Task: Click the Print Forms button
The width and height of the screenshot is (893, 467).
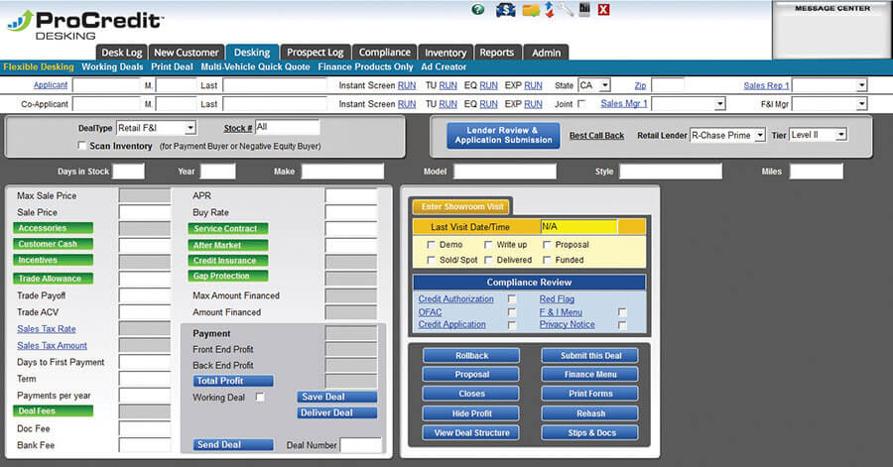Action: pos(590,394)
